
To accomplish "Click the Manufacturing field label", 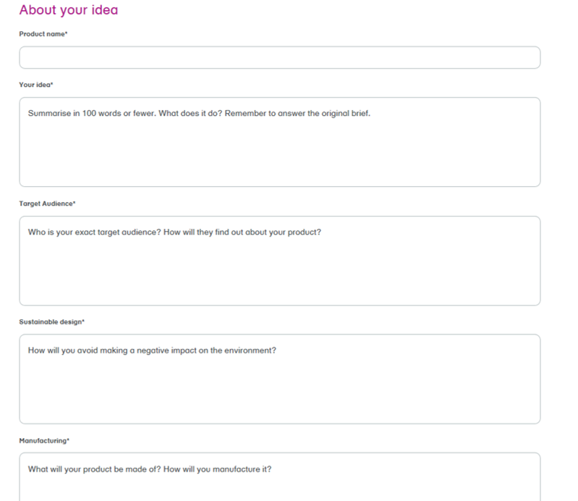I will tap(42, 440).
